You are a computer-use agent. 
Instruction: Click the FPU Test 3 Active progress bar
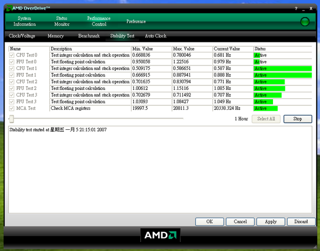(x=263, y=102)
